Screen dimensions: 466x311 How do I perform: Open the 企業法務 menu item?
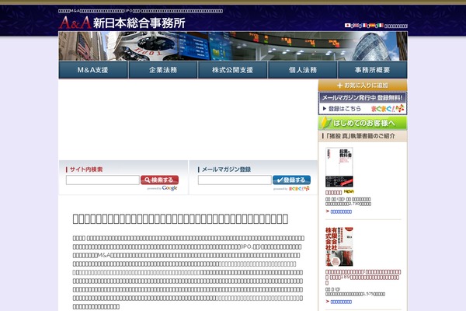click(163, 70)
